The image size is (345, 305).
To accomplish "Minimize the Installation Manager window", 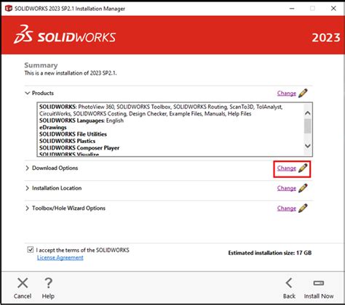I will tap(292, 9).
